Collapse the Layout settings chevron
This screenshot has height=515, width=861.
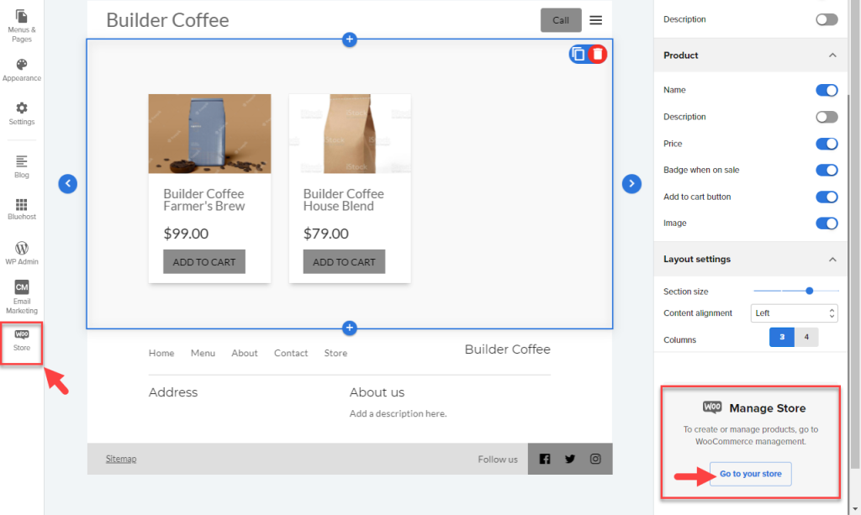coord(832,260)
